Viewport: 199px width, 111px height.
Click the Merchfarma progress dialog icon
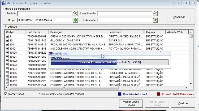click(x=50, y=54)
